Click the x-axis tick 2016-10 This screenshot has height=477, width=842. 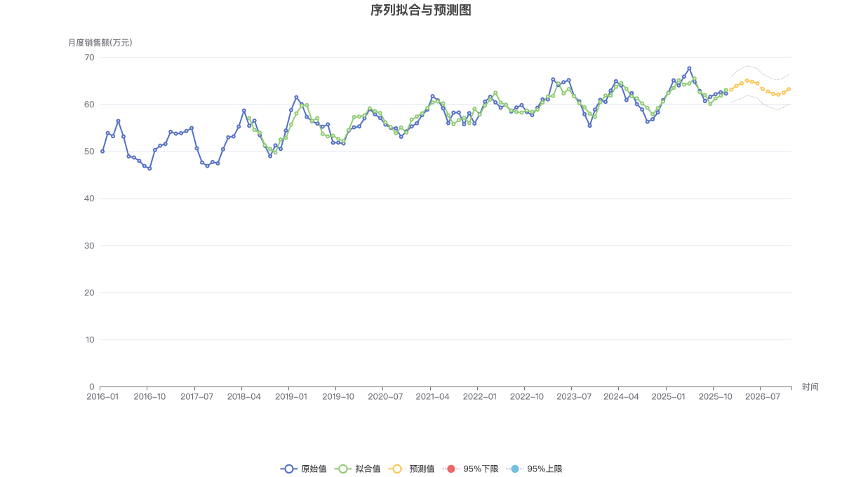click(149, 396)
